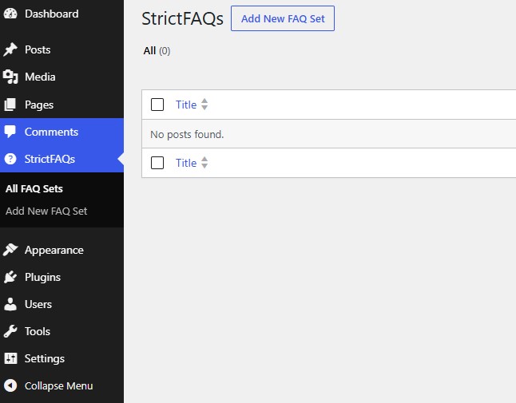
Task: Click the Posts pushpin icon
Action: click(10, 49)
